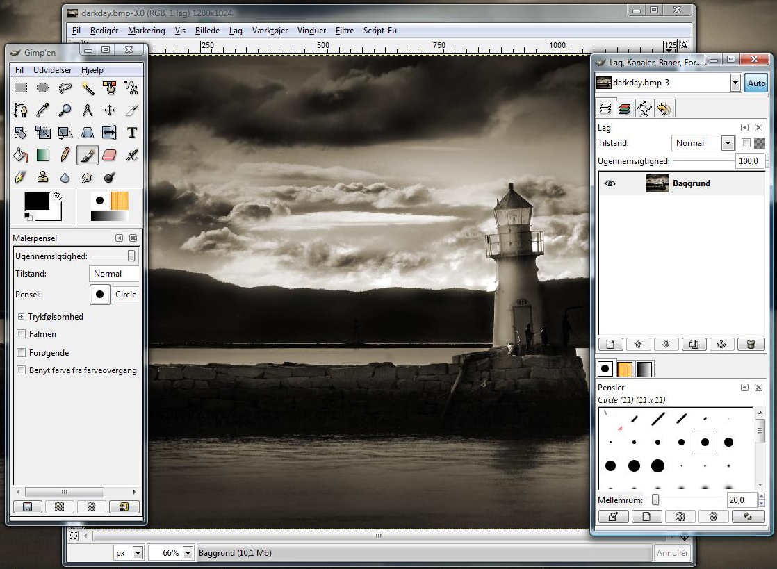The width and height of the screenshot is (777, 569).
Task: Click the Annullér button
Action: pos(672,553)
